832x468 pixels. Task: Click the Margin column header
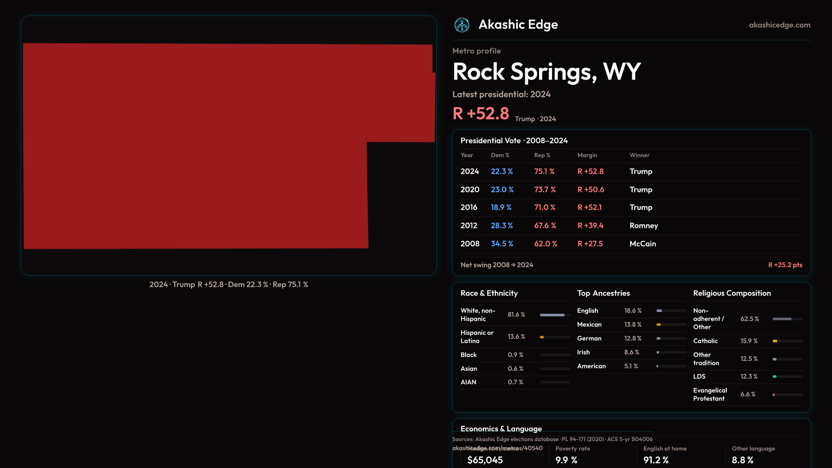tap(587, 155)
